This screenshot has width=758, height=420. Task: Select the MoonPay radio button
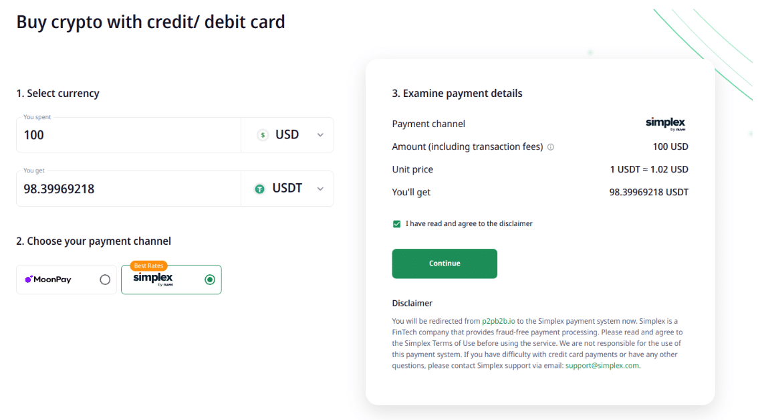105,280
